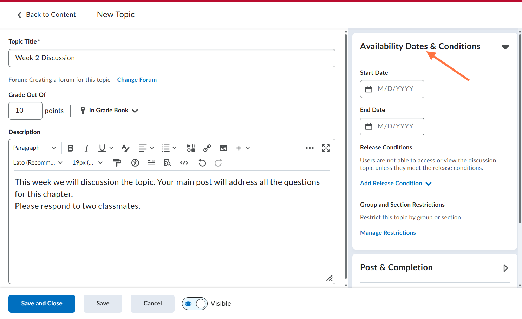522x319 pixels.
Task: Open the preview icon in the editor
Action: pos(168,163)
